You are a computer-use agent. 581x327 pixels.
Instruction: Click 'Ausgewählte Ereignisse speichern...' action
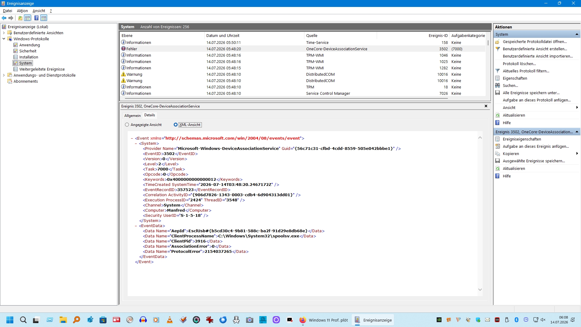click(x=534, y=161)
